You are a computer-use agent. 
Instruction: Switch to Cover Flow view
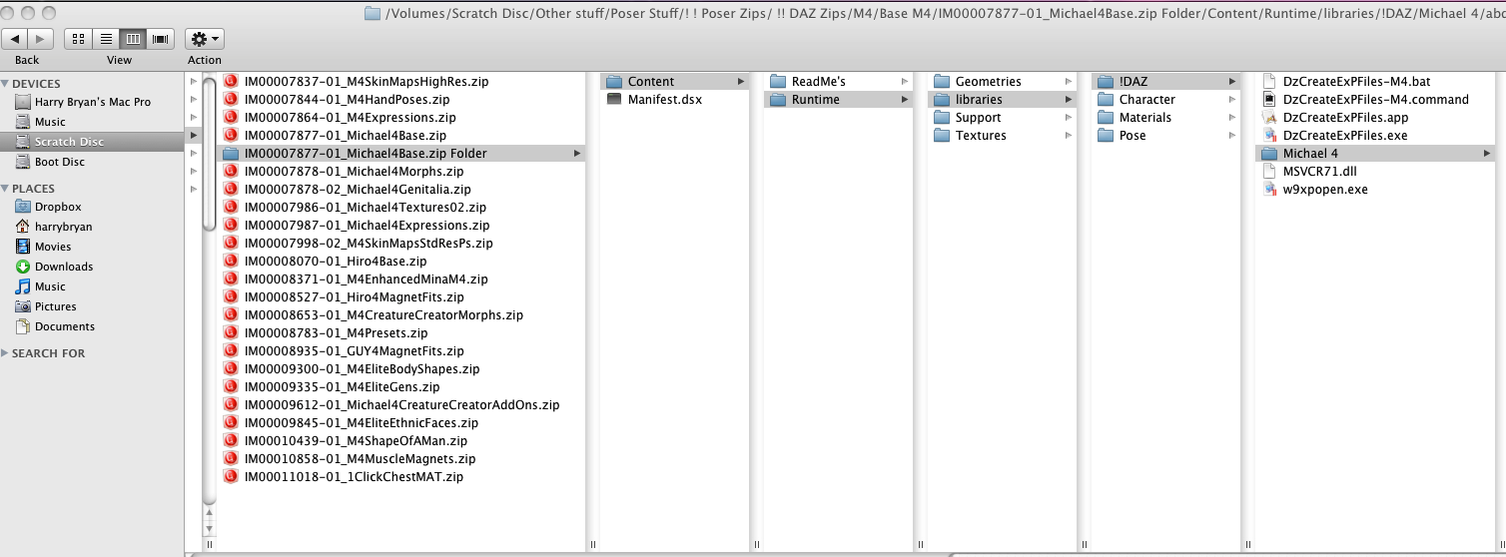(x=160, y=39)
